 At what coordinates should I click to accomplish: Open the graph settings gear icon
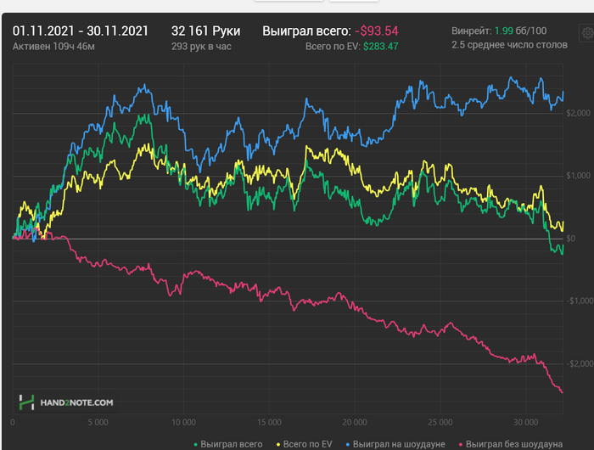click(x=587, y=33)
